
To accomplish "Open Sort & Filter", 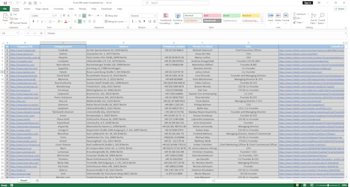I will 313,19.
